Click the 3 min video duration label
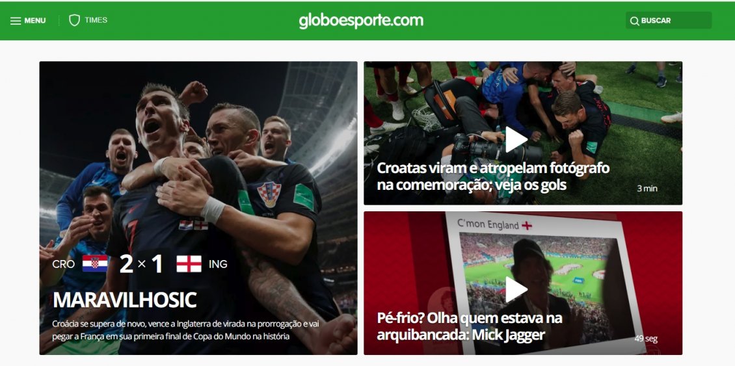 click(x=647, y=189)
